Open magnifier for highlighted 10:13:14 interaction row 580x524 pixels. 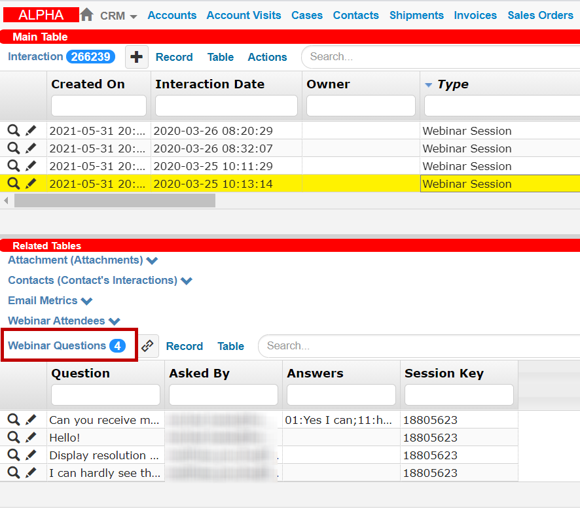coord(13,184)
